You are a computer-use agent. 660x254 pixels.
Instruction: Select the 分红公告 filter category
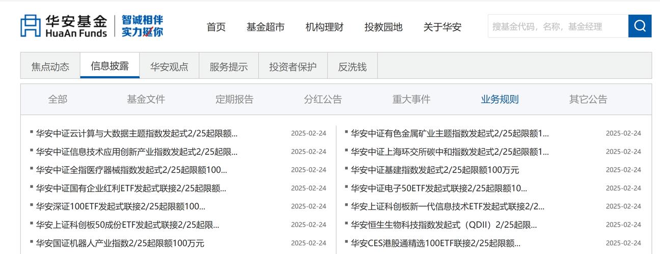click(x=323, y=100)
